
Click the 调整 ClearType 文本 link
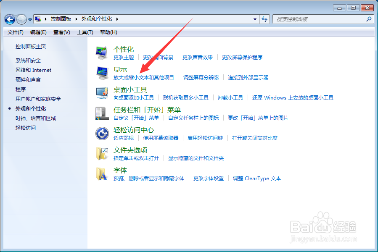(257, 178)
